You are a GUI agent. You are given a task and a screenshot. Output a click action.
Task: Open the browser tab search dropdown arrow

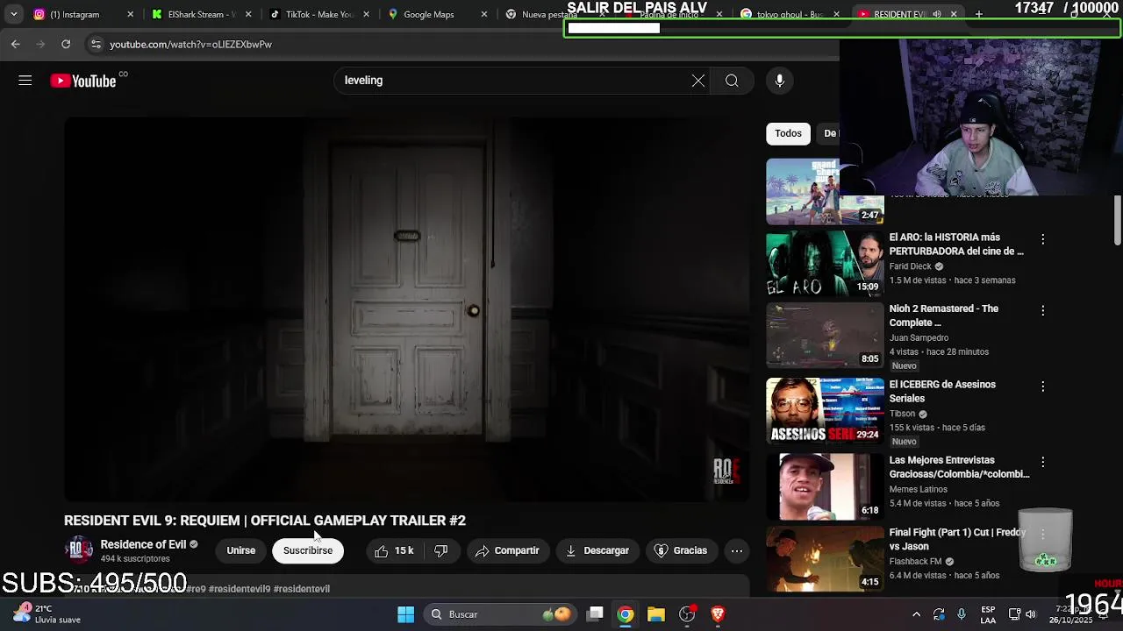point(13,14)
